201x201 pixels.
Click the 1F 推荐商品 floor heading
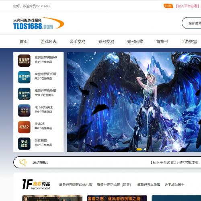click(36, 184)
